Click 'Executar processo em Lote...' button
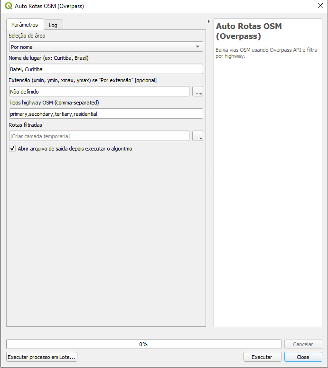The height and width of the screenshot is (368, 328). click(x=42, y=357)
